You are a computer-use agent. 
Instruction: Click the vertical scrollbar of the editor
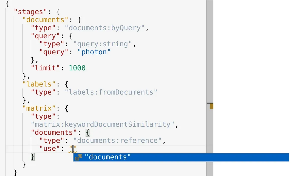(210, 88)
